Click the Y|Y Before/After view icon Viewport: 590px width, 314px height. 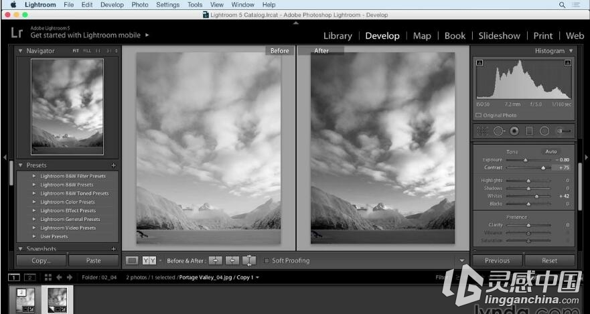(149, 260)
